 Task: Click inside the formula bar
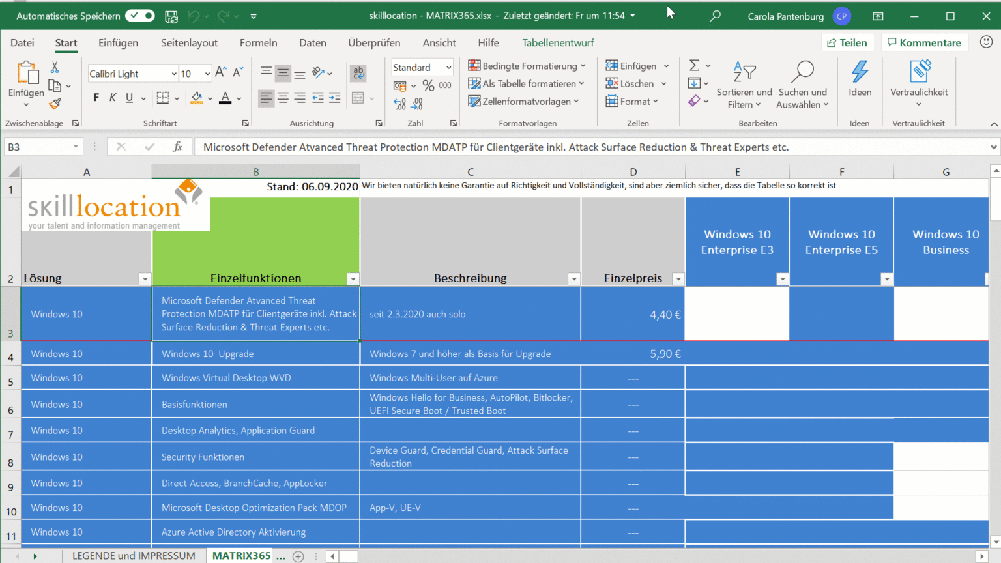tap(456, 146)
